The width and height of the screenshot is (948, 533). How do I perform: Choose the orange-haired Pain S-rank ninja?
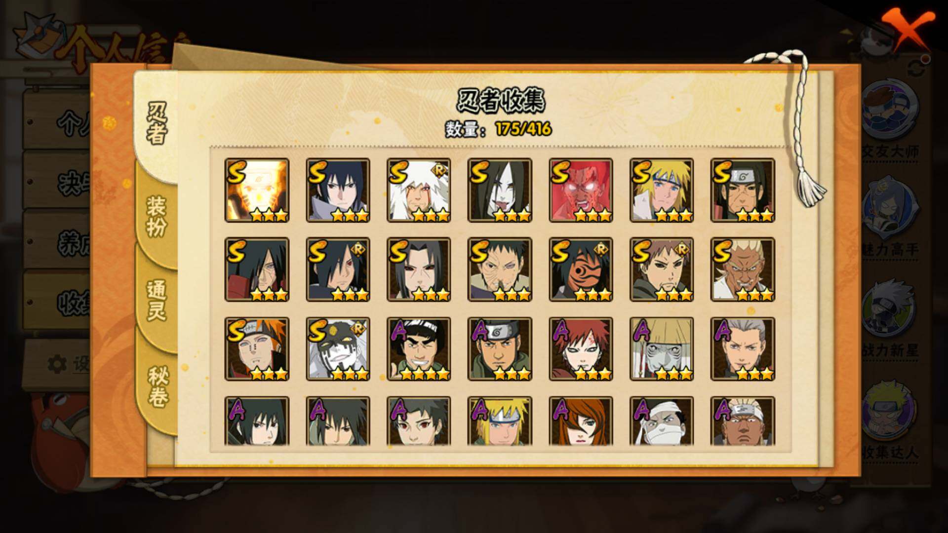(x=257, y=349)
